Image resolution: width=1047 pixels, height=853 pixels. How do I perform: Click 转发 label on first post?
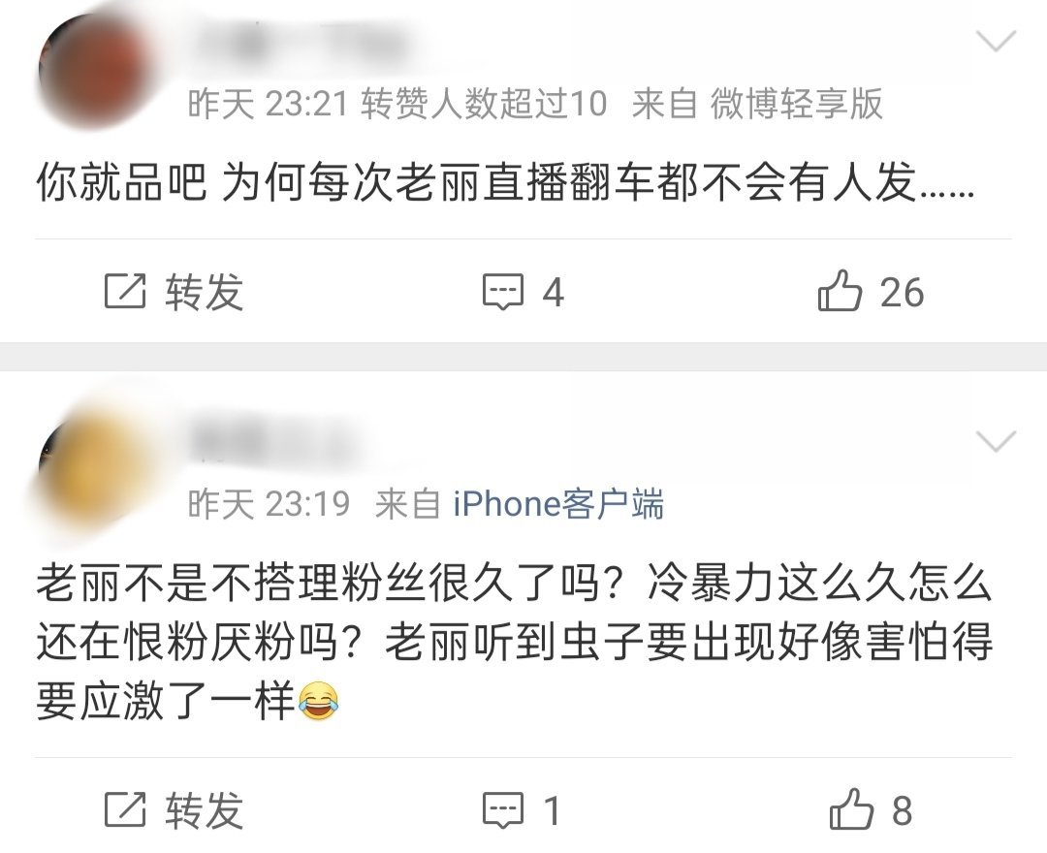point(204,292)
